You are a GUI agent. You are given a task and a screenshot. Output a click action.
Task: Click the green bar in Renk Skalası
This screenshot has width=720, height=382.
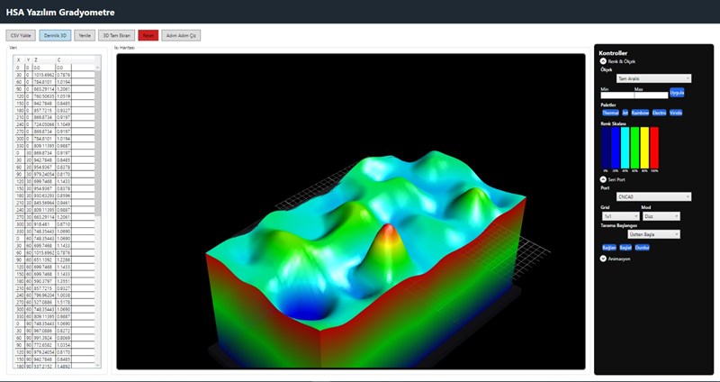(x=635, y=147)
